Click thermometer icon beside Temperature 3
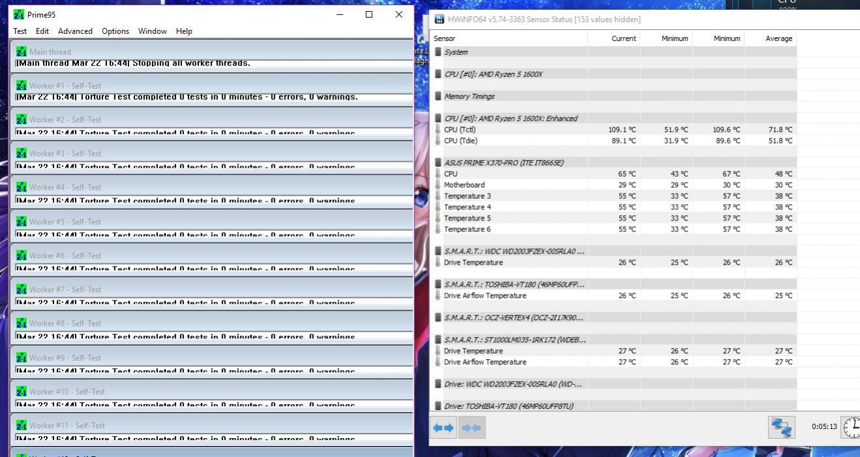This screenshot has height=457, width=860. tap(438, 196)
